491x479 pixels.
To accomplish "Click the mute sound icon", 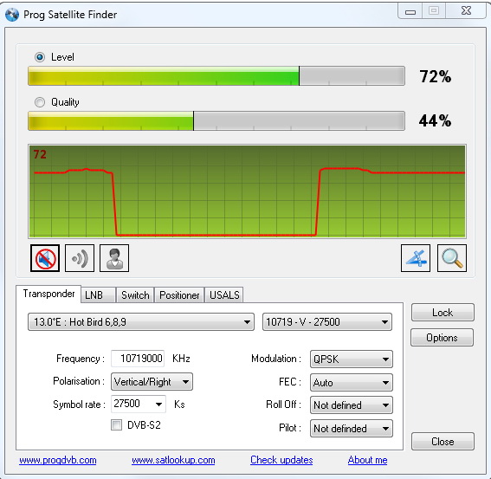I will pos(45,258).
